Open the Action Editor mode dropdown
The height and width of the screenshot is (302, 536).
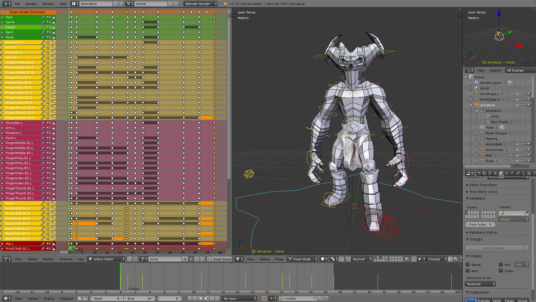106,259
